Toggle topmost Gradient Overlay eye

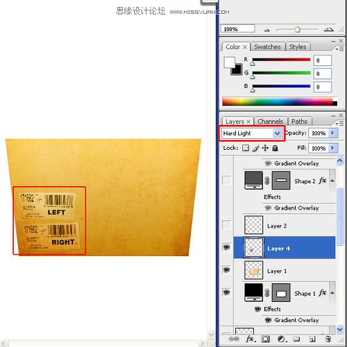pos(268,163)
